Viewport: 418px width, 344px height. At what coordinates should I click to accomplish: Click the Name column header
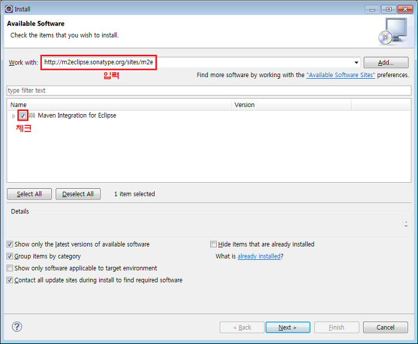pos(119,105)
